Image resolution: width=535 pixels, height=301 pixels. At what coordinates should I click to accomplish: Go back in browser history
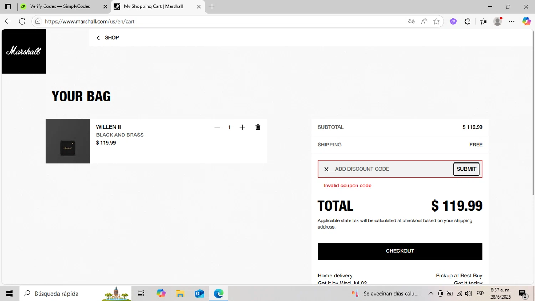8,21
